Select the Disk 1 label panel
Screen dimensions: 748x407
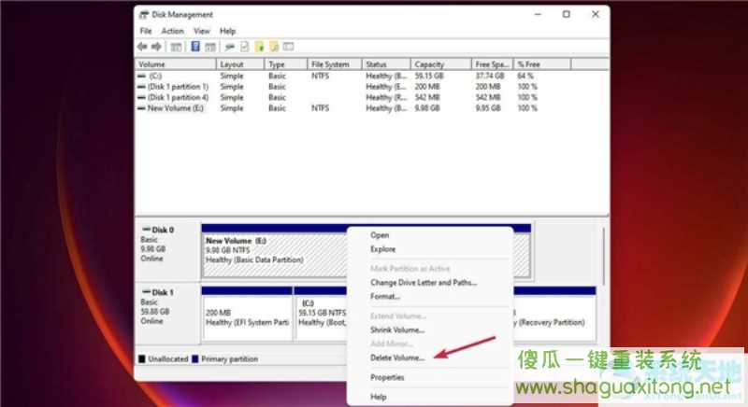click(x=167, y=313)
